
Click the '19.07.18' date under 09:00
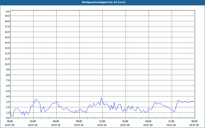[79, 125]
